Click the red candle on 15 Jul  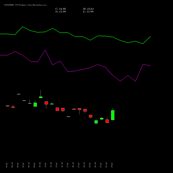tap(57, 109)
